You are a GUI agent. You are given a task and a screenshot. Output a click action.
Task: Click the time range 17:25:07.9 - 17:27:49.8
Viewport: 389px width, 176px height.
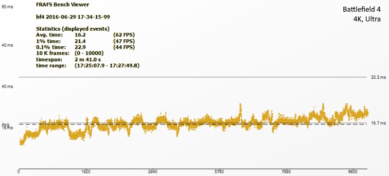click(x=107, y=66)
